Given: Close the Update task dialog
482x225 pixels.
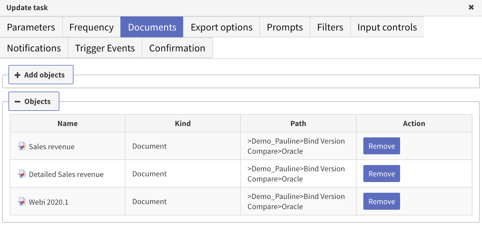Looking at the screenshot, I should coord(471,7).
